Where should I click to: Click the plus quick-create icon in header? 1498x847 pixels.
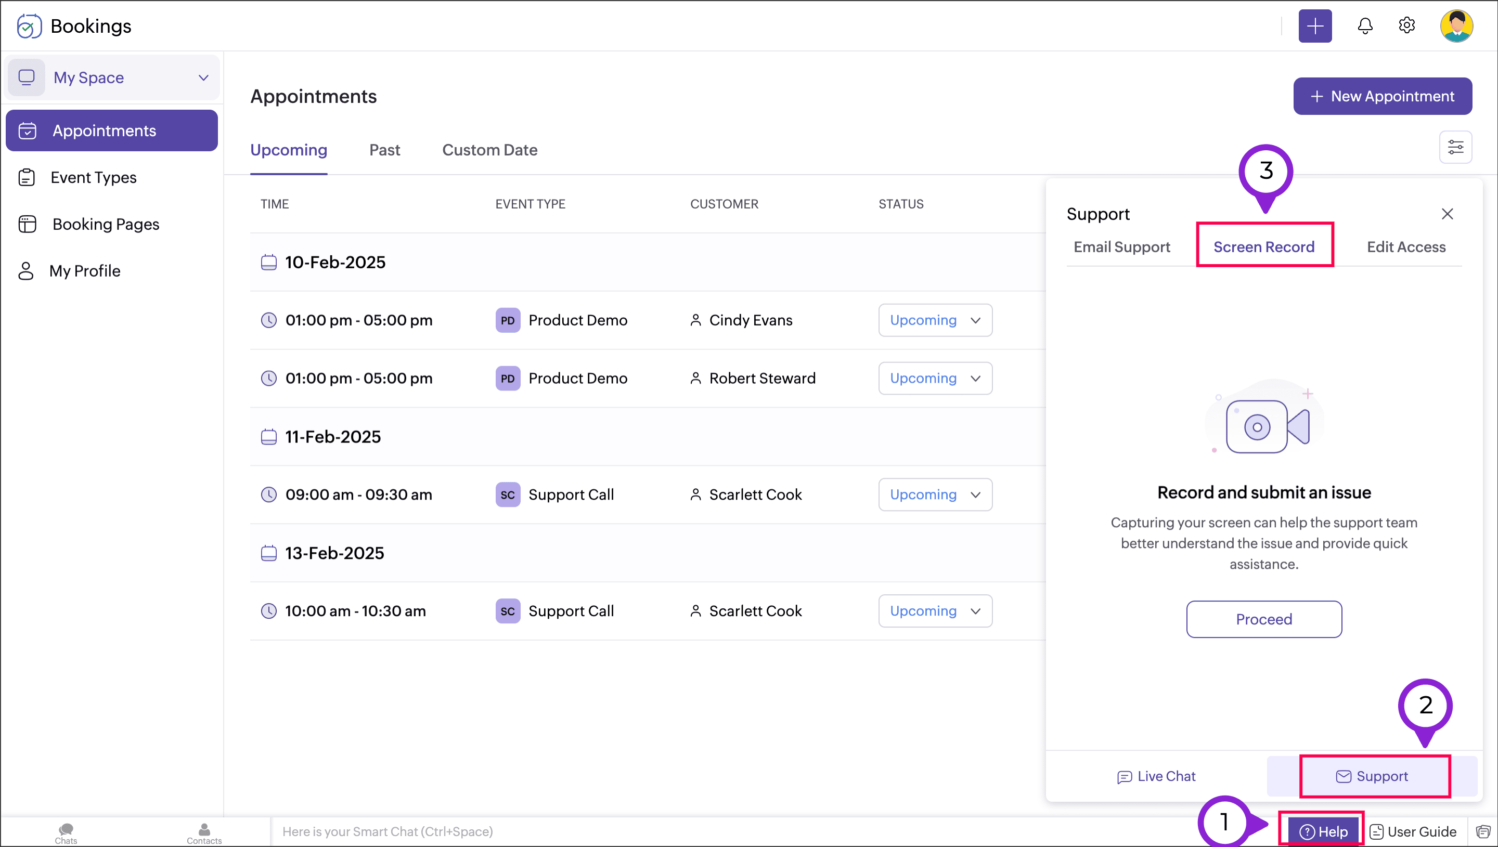click(x=1315, y=25)
